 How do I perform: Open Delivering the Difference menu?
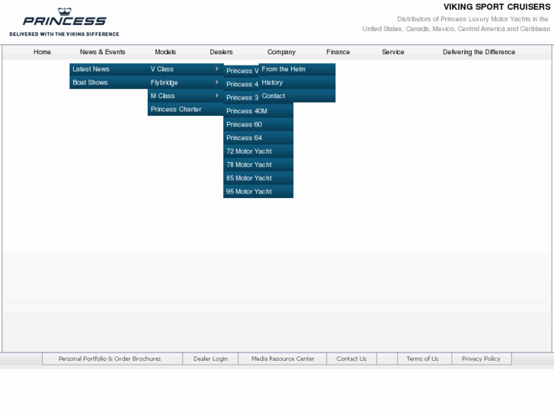point(479,52)
